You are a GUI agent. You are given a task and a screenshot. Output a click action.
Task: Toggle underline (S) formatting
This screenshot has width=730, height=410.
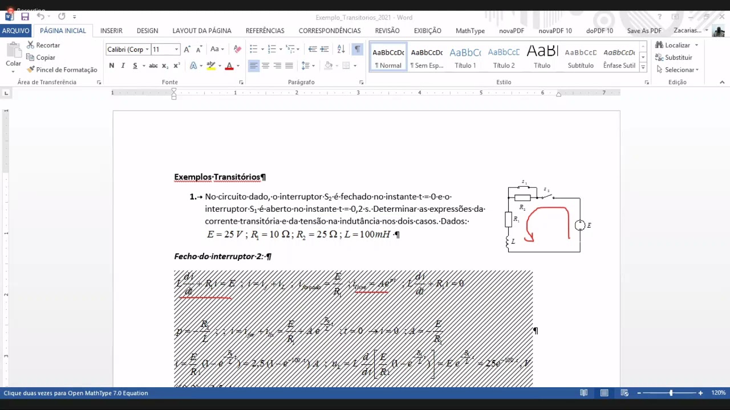135,66
